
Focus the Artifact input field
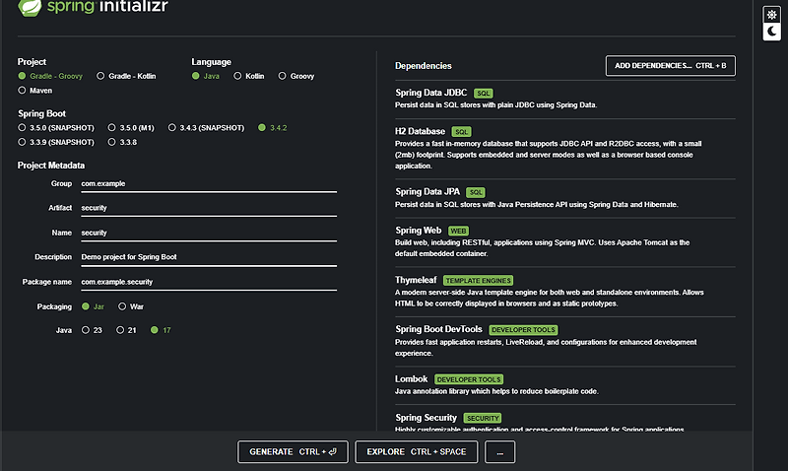pos(209,208)
